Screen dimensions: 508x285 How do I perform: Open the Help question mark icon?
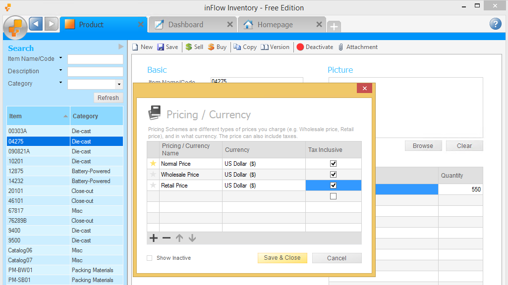[496, 24]
